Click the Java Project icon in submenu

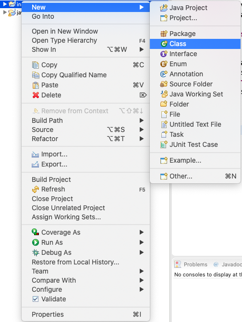164,8
